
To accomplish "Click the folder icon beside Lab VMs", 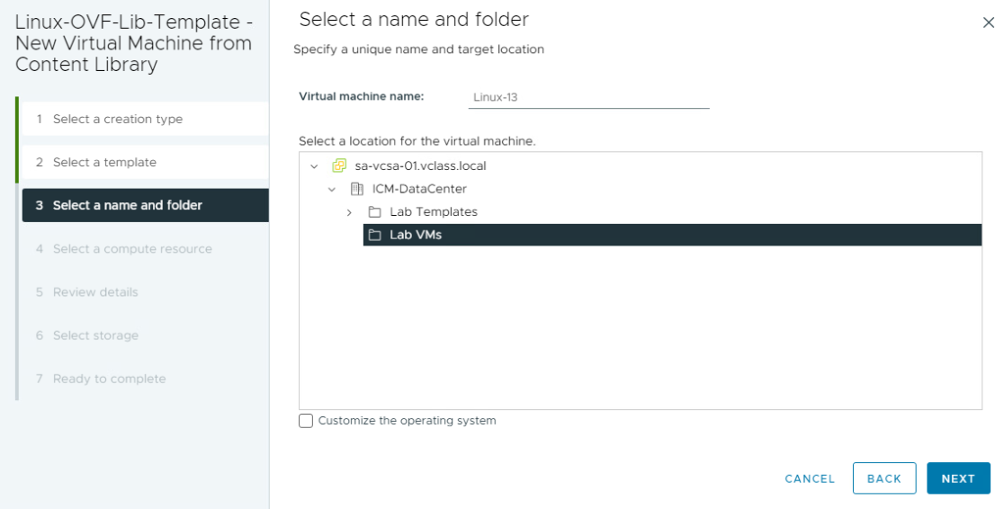I will pos(374,235).
